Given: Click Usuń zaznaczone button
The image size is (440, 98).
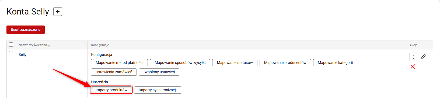Looking at the screenshot, I should point(26,30).
